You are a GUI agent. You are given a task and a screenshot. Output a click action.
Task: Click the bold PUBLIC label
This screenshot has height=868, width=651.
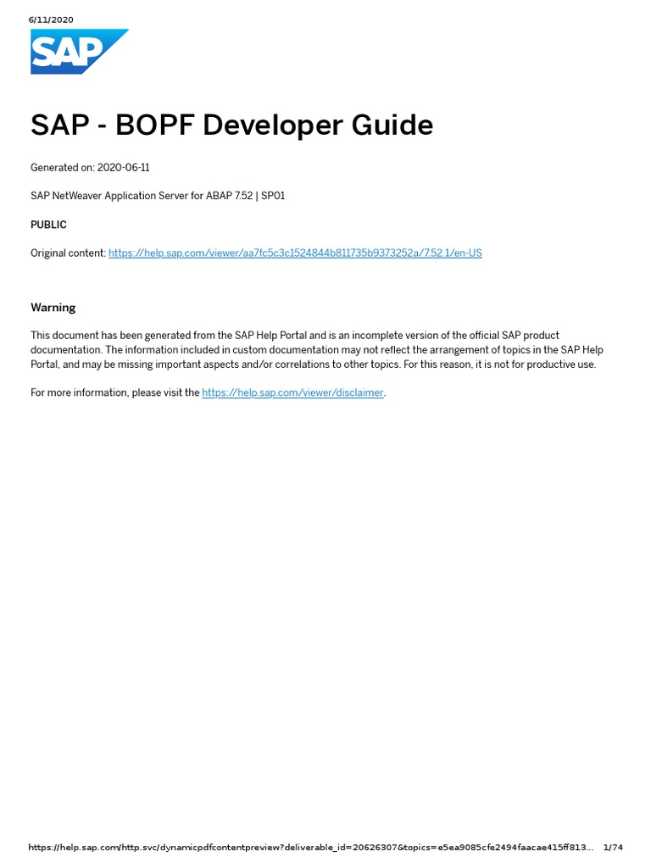click(48, 225)
